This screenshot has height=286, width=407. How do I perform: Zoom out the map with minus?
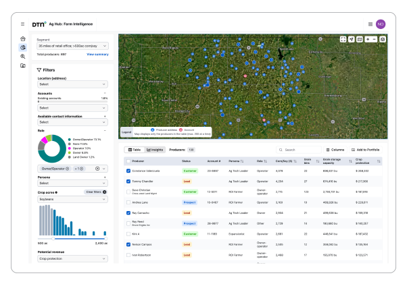pyautogui.click(x=375, y=39)
